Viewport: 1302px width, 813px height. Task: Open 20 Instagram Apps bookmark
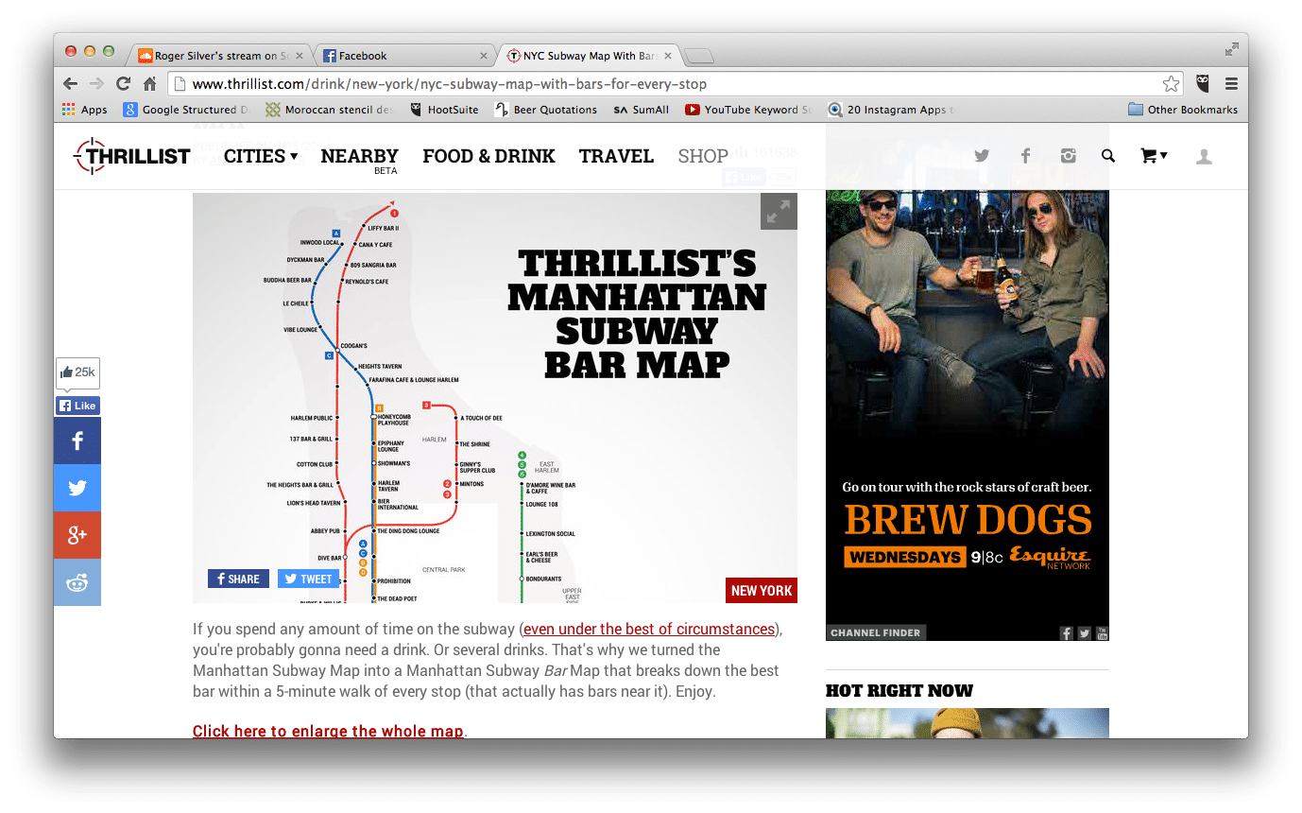click(x=891, y=110)
